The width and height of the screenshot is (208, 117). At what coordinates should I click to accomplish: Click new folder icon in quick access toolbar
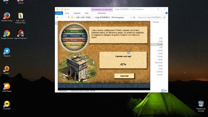coord(65,9)
